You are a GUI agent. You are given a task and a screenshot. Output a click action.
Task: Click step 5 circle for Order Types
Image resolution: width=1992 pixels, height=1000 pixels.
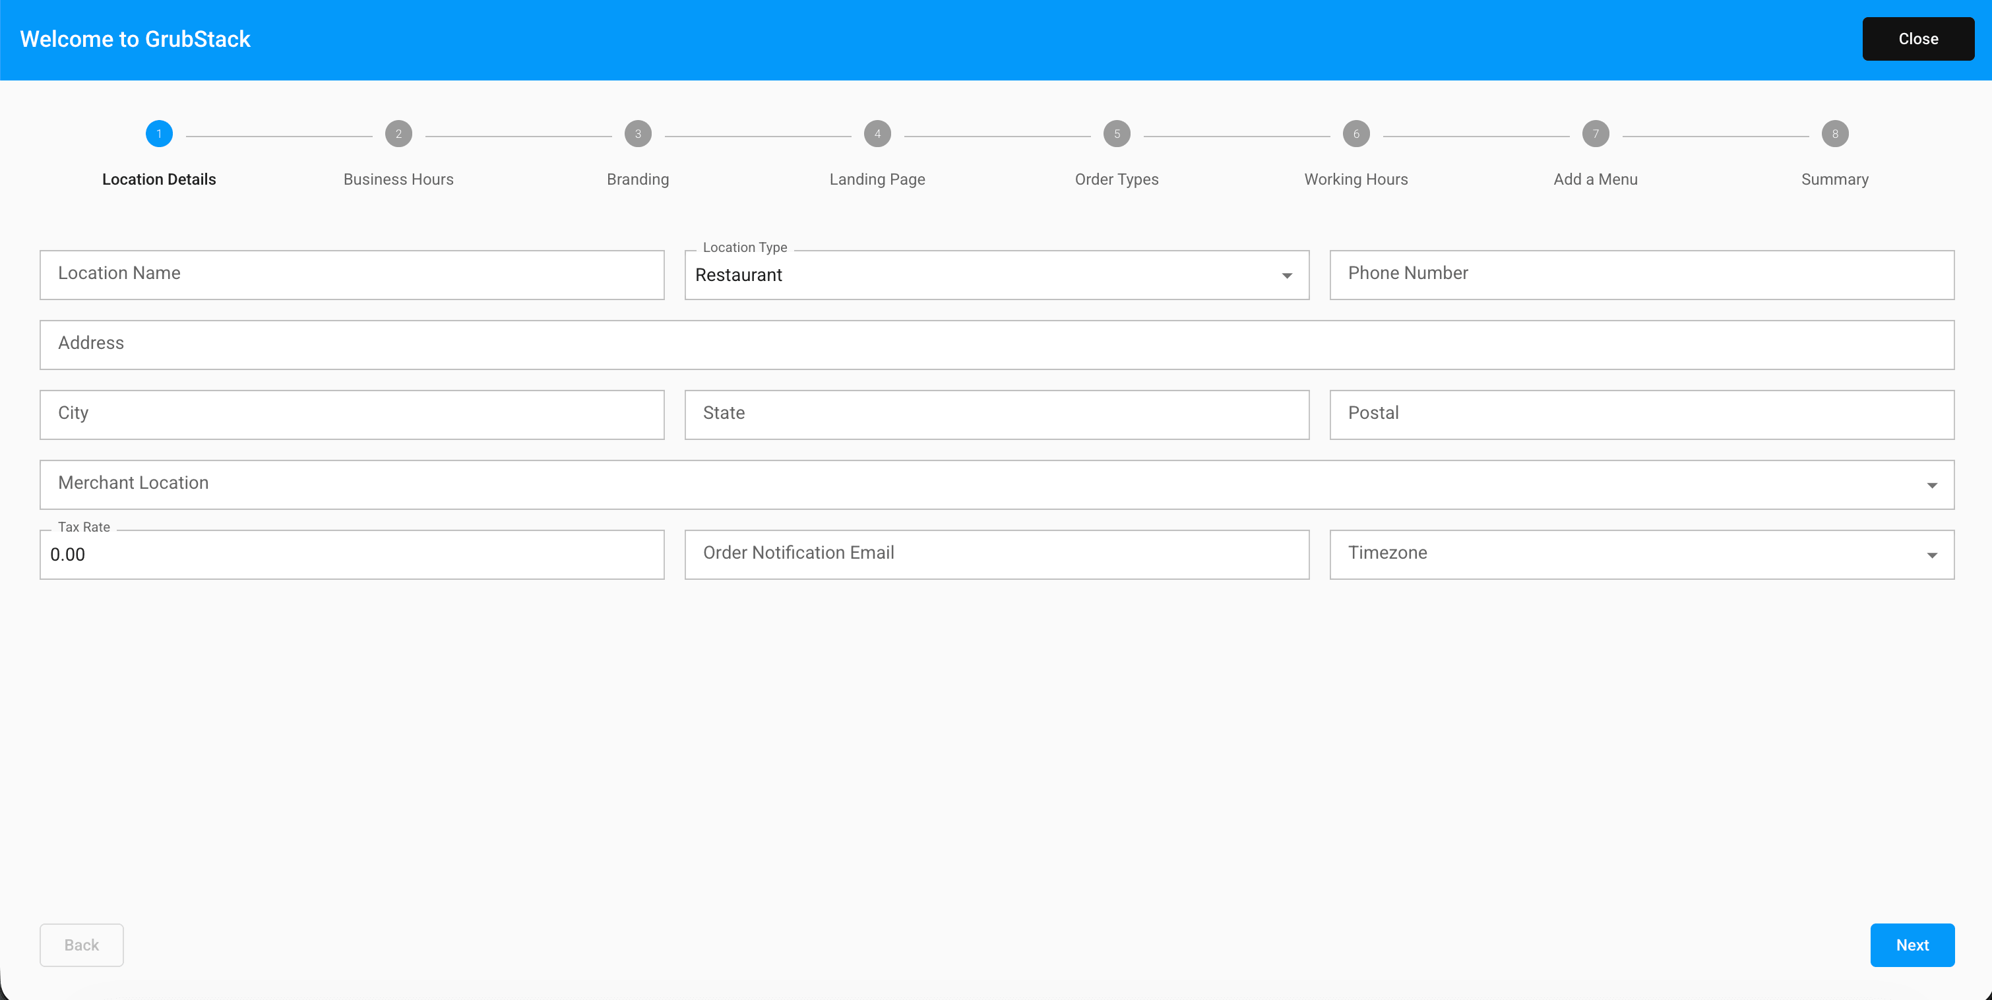pyautogui.click(x=1117, y=134)
